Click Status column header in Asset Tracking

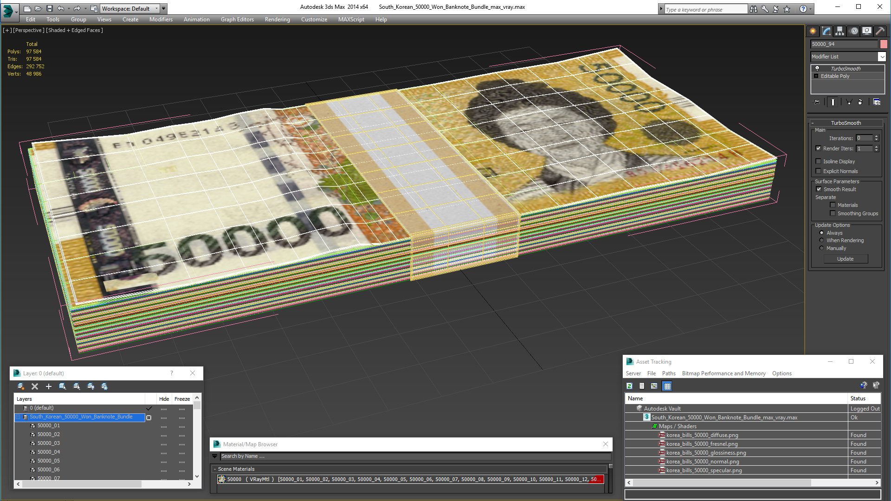tap(864, 398)
